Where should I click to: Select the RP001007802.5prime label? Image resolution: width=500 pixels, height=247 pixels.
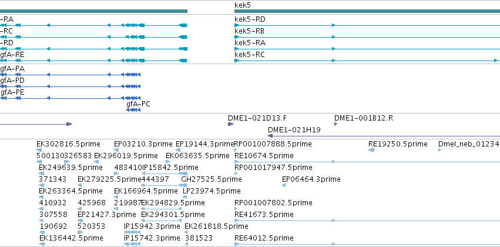273,203
